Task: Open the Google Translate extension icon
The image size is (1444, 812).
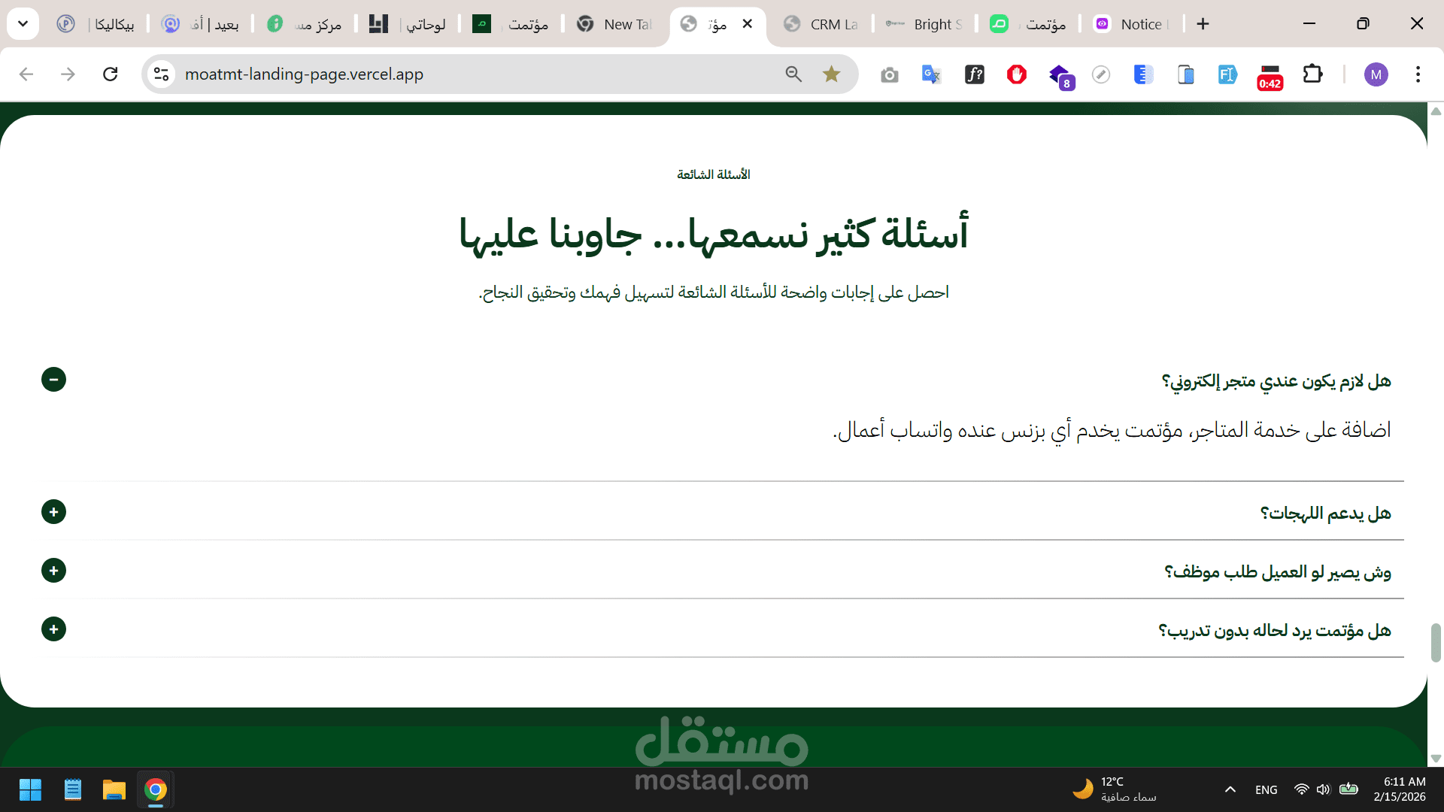Action: [931, 74]
